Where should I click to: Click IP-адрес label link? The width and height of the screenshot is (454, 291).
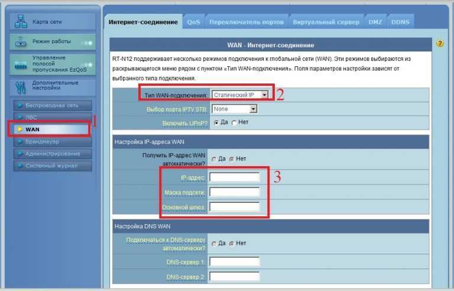click(x=193, y=177)
